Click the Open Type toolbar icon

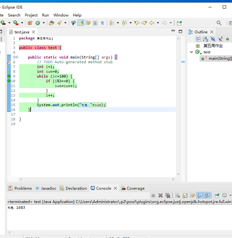click(x=51, y=23)
